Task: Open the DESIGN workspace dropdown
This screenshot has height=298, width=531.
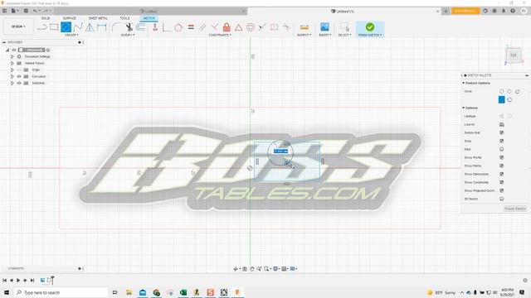Action: pyautogui.click(x=18, y=26)
